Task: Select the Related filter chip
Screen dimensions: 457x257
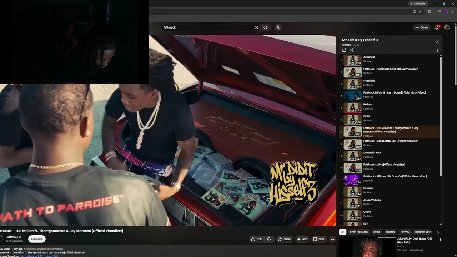Action: coord(390,232)
